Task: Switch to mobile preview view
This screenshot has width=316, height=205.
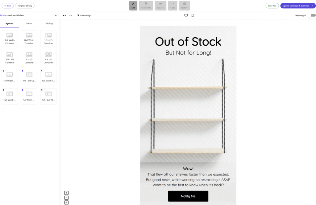Action: tap(192, 15)
